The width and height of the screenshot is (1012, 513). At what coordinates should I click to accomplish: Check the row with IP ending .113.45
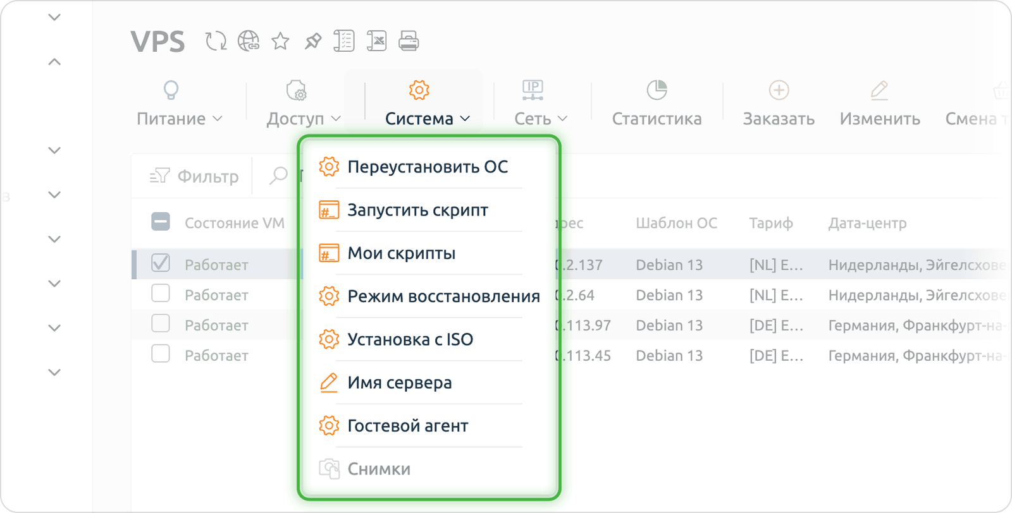pos(161,354)
